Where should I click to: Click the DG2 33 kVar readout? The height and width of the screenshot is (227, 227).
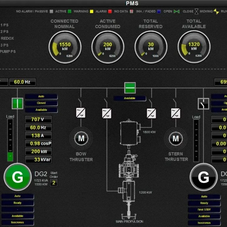click(x=38, y=160)
